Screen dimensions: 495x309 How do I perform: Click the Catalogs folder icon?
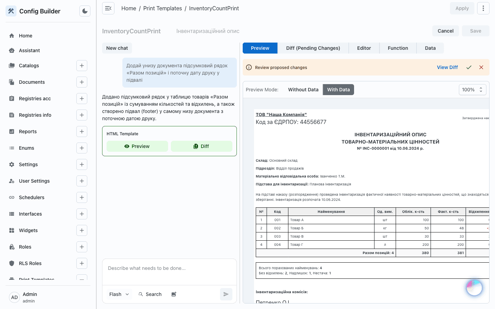click(12, 66)
